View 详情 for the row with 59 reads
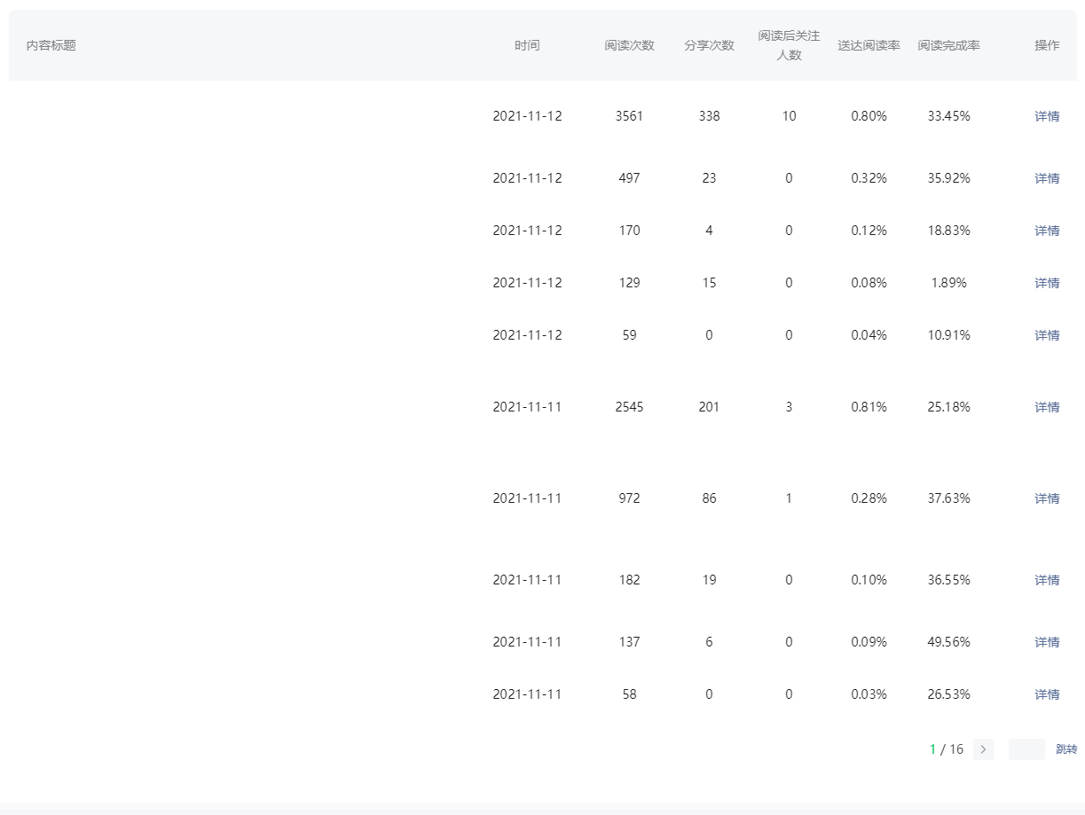 point(1047,335)
